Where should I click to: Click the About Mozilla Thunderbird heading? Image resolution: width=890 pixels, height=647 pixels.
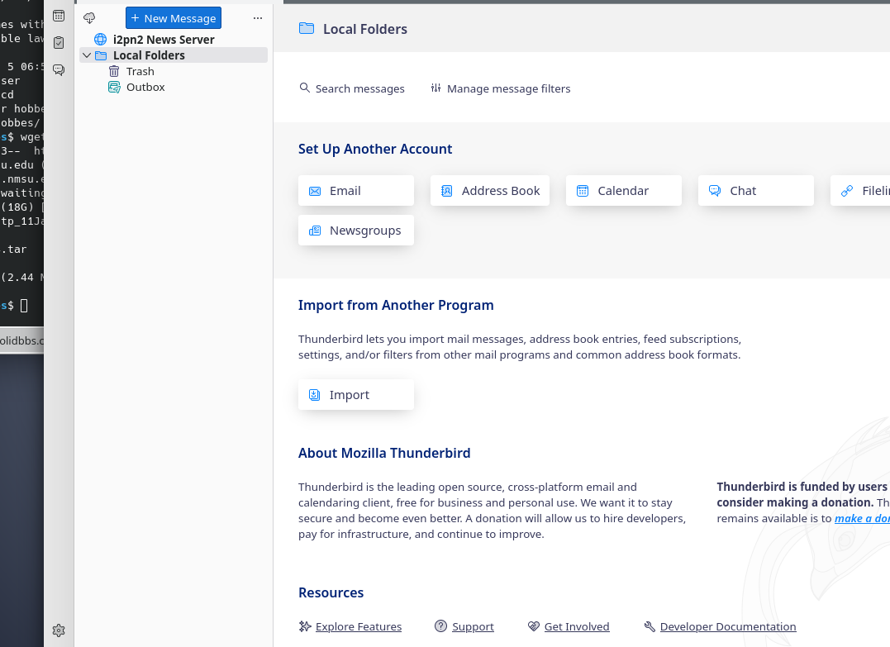[x=384, y=453]
